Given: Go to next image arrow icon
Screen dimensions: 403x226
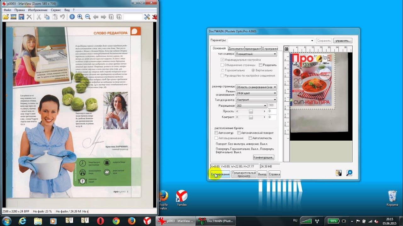Looking at the screenshot, I should tap(104, 17).
